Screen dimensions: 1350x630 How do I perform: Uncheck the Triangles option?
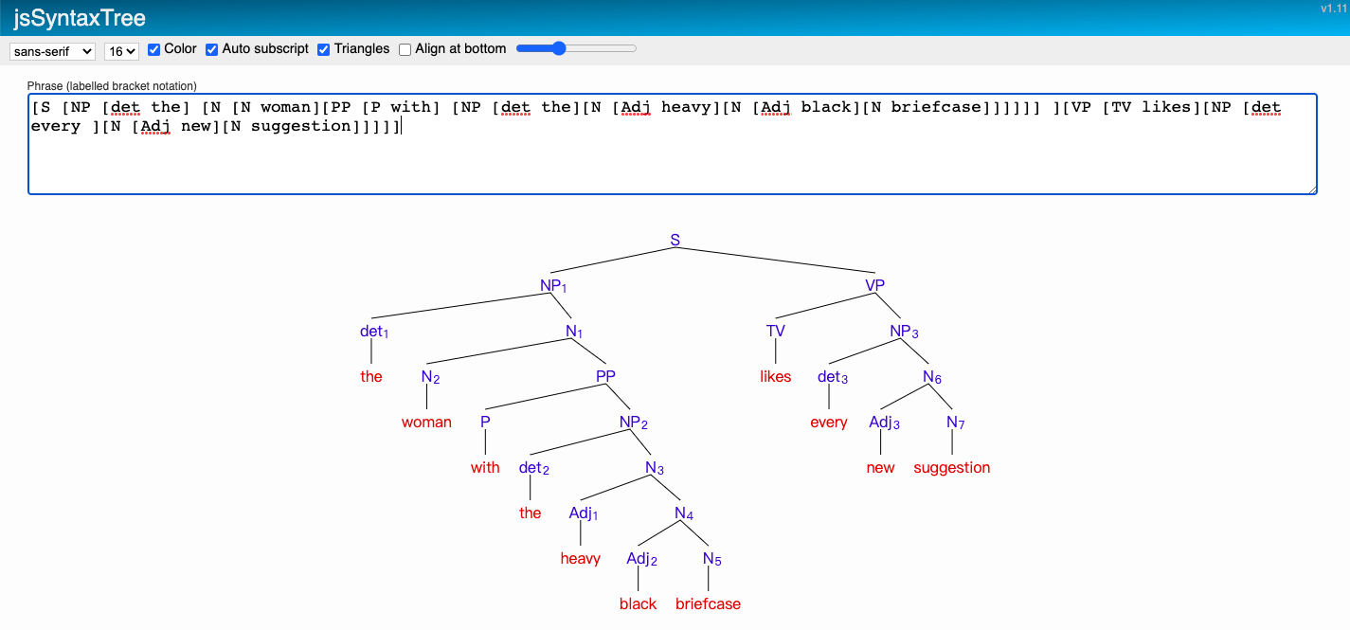pyautogui.click(x=322, y=48)
